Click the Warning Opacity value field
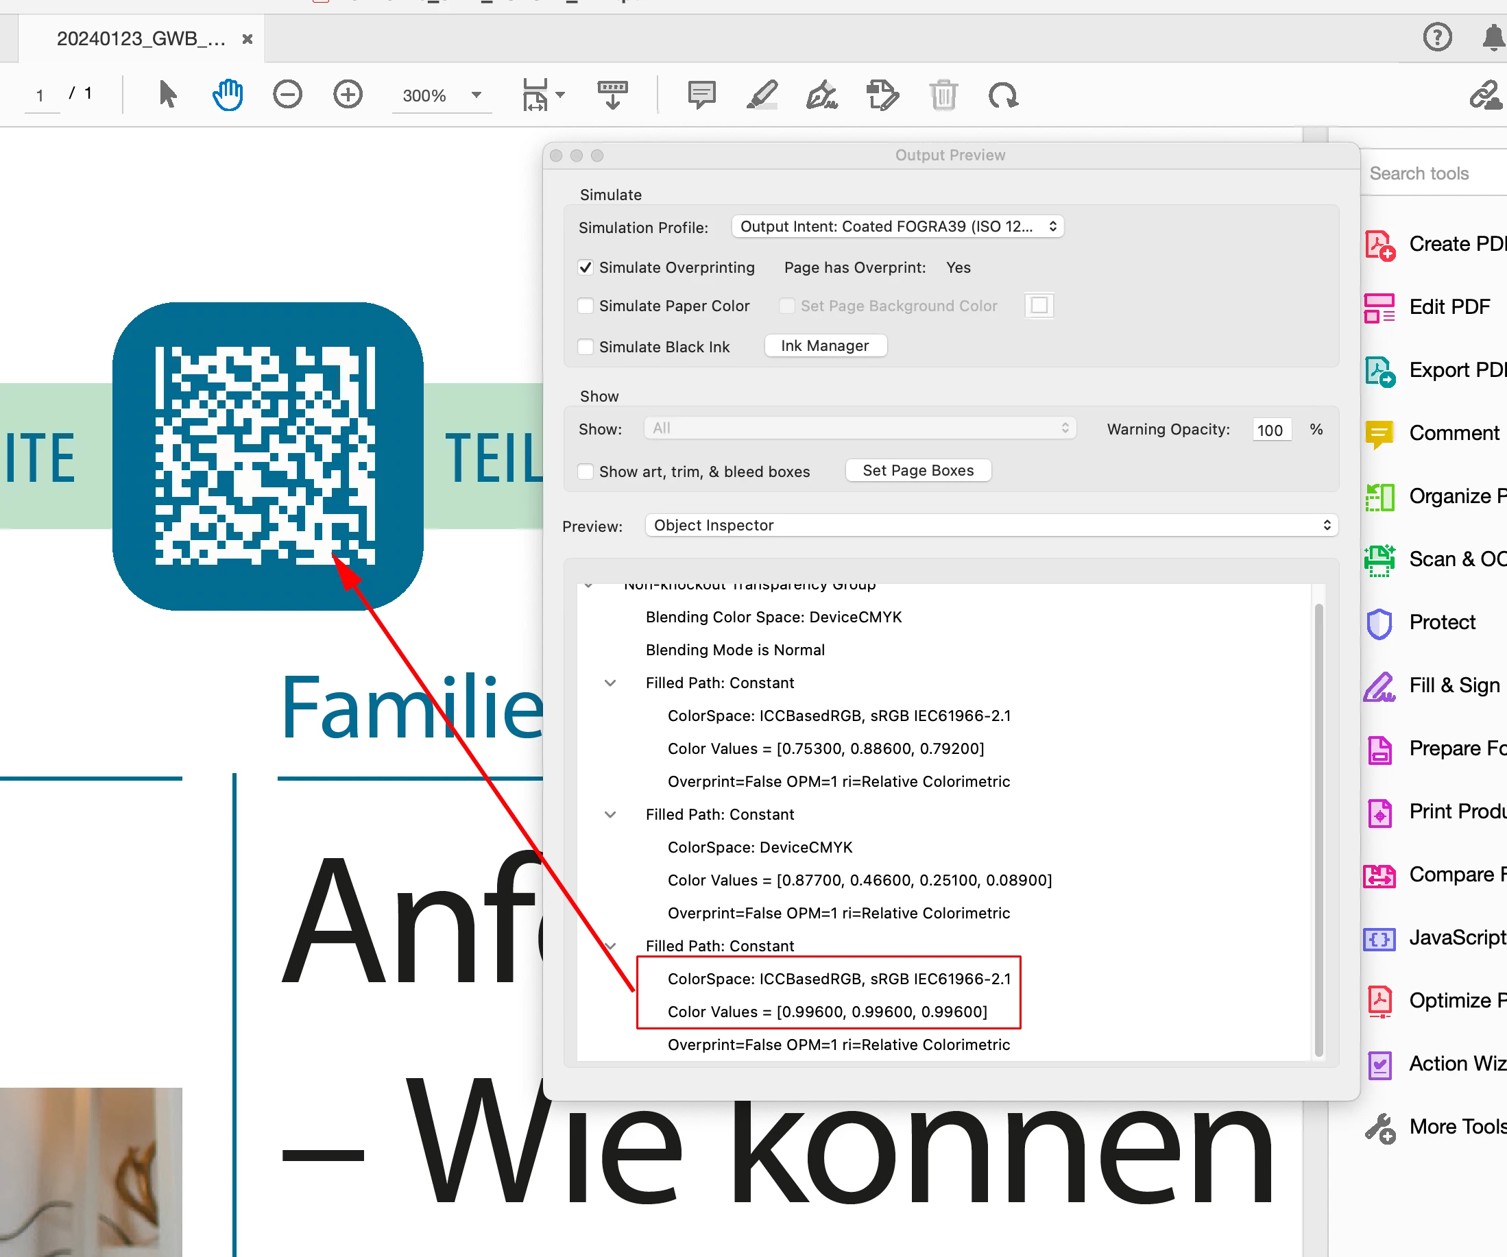The width and height of the screenshot is (1507, 1257). 1271,430
